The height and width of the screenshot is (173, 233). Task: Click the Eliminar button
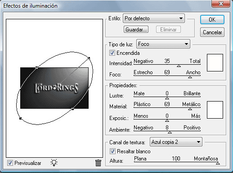(168, 29)
